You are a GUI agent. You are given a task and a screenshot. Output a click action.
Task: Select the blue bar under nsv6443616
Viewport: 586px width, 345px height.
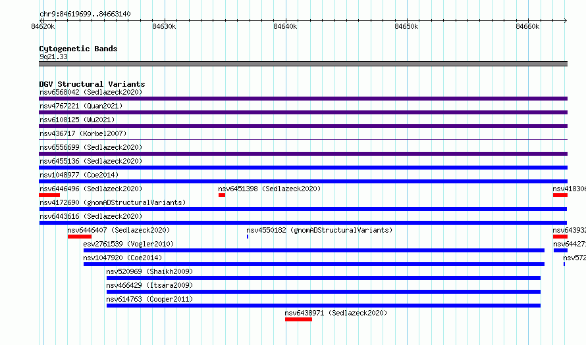coord(303,223)
